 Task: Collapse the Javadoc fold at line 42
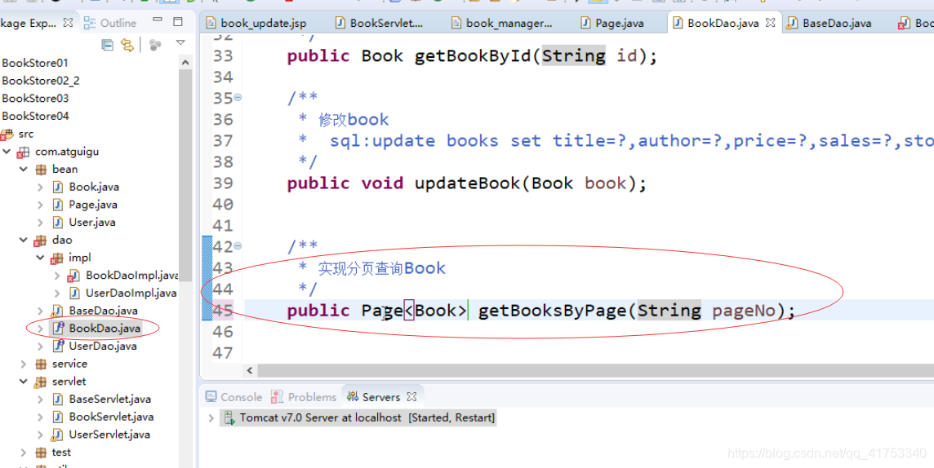[x=238, y=245]
